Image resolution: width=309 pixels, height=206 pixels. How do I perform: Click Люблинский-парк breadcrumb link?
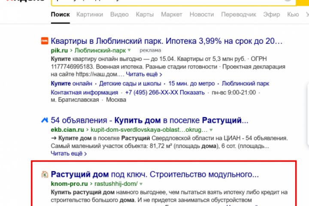pos(100,51)
